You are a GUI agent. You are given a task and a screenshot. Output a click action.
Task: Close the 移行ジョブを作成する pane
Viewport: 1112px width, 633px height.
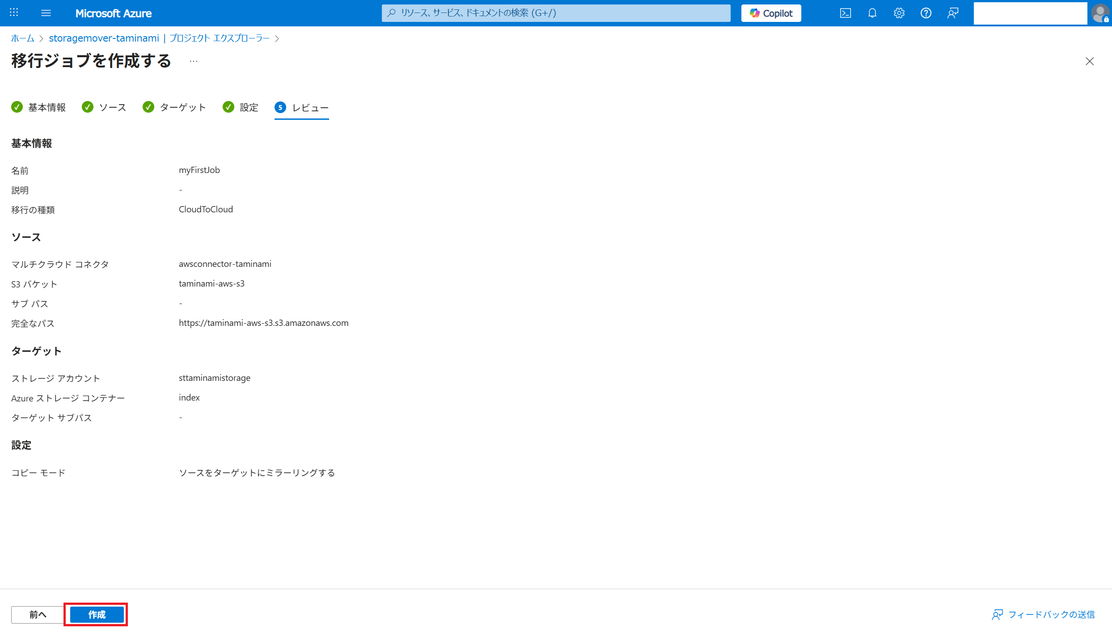pyautogui.click(x=1090, y=61)
